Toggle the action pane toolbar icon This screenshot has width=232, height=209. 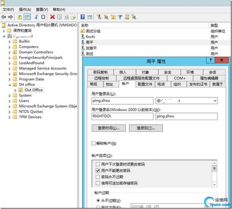click(90, 17)
